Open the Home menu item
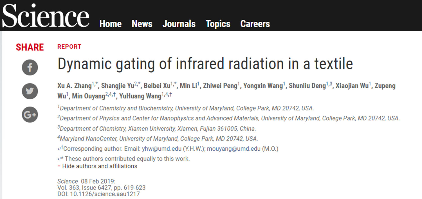Viewport: 422px width, 199px height. [111, 24]
